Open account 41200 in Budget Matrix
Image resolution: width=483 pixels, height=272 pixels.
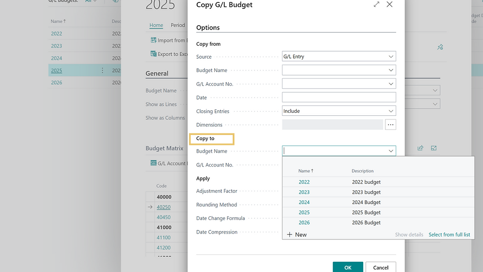point(164,248)
